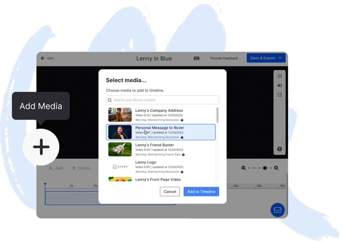The image size is (343, 241).
Task: Click warning info icon for Lenny Logo
Action: pyautogui.click(x=182, y=172)
